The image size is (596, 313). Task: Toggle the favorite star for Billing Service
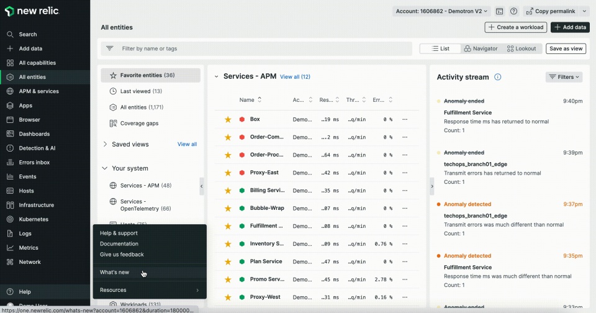coord(228,191)
